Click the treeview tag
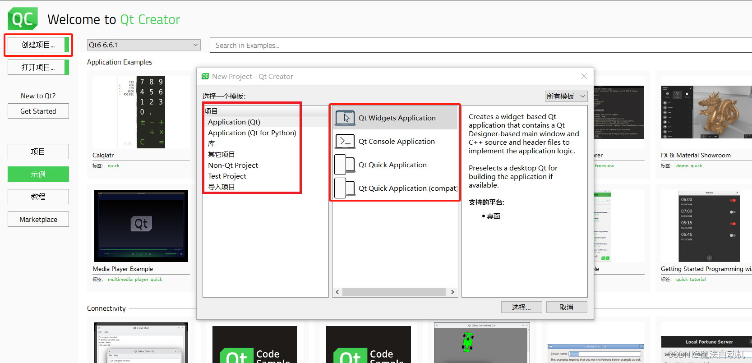752x363 pixels. pyautogui.click(x=604, y=166)
